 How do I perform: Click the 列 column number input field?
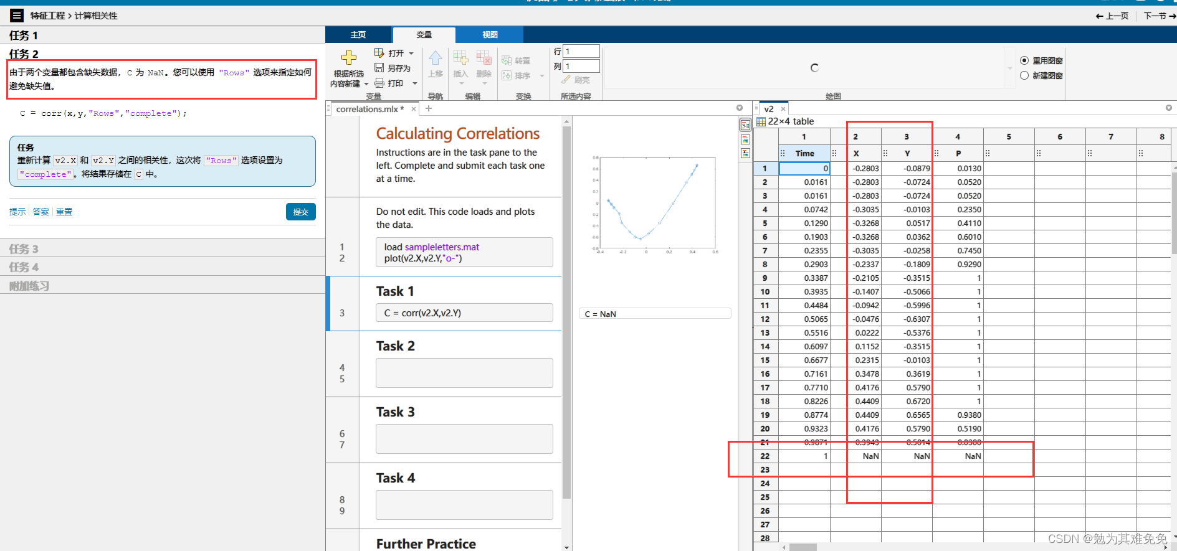(581, 66)
